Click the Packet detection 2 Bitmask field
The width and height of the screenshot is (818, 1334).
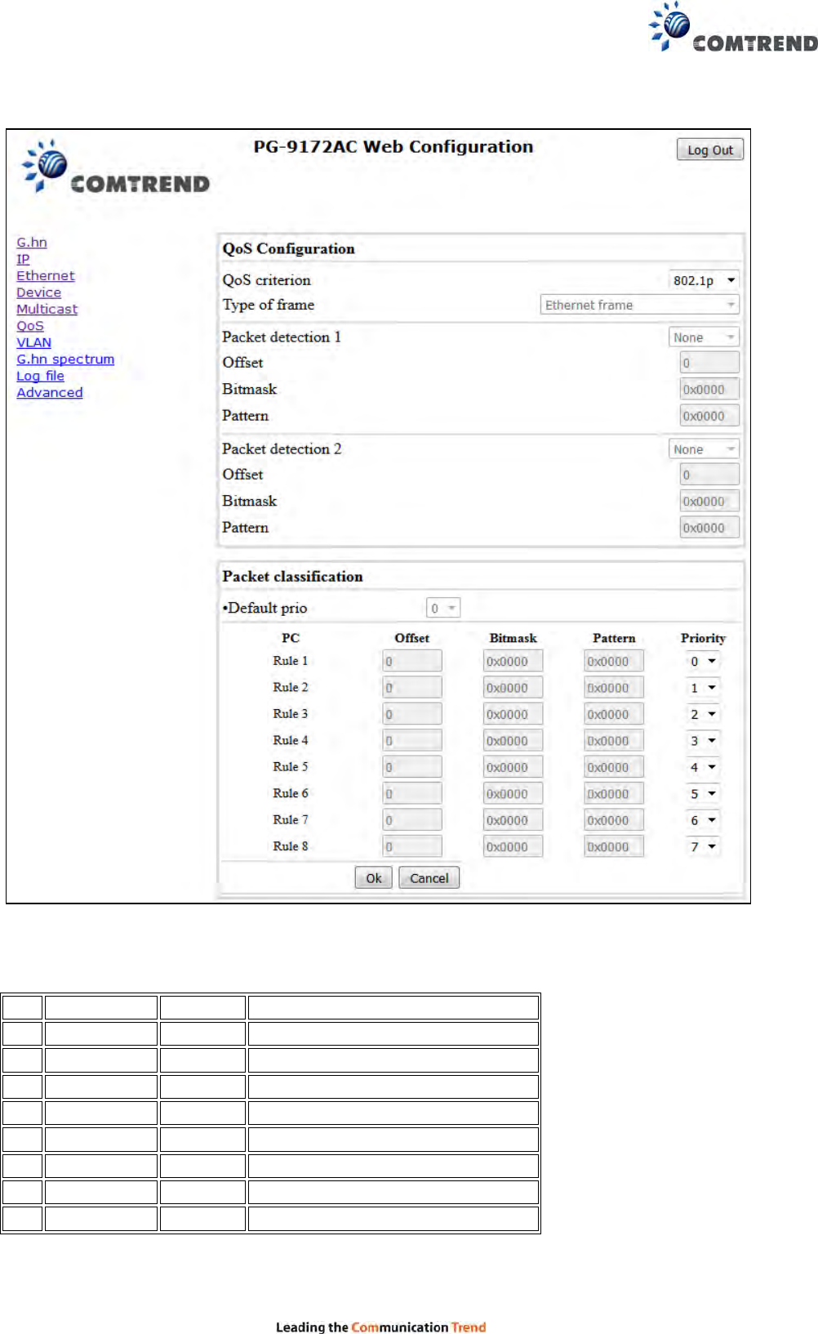pos(709,502)
